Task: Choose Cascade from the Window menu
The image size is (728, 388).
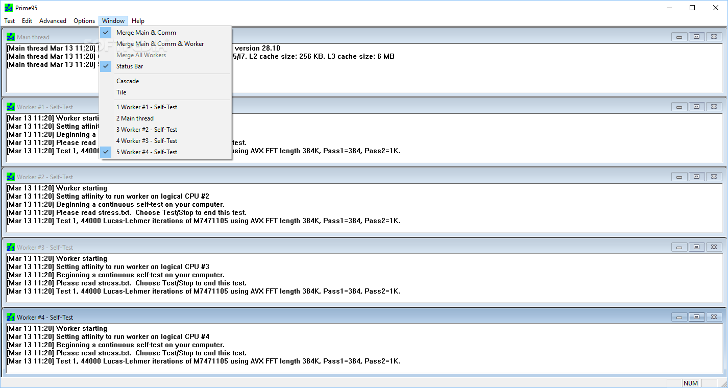Action: 165,81
